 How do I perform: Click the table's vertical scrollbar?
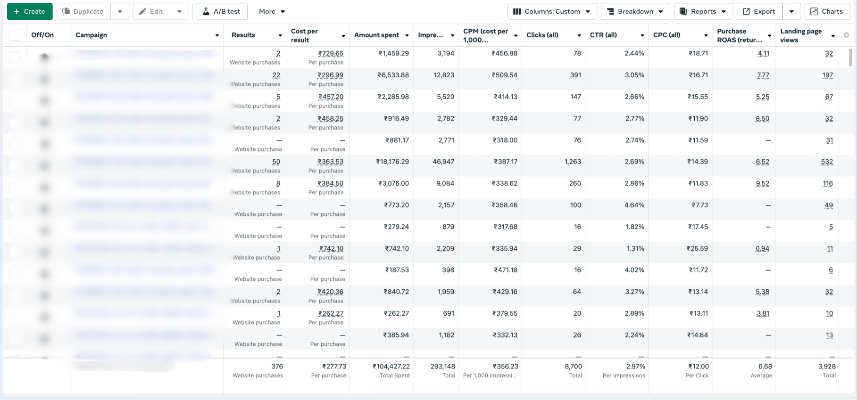(x=850, y=57)
